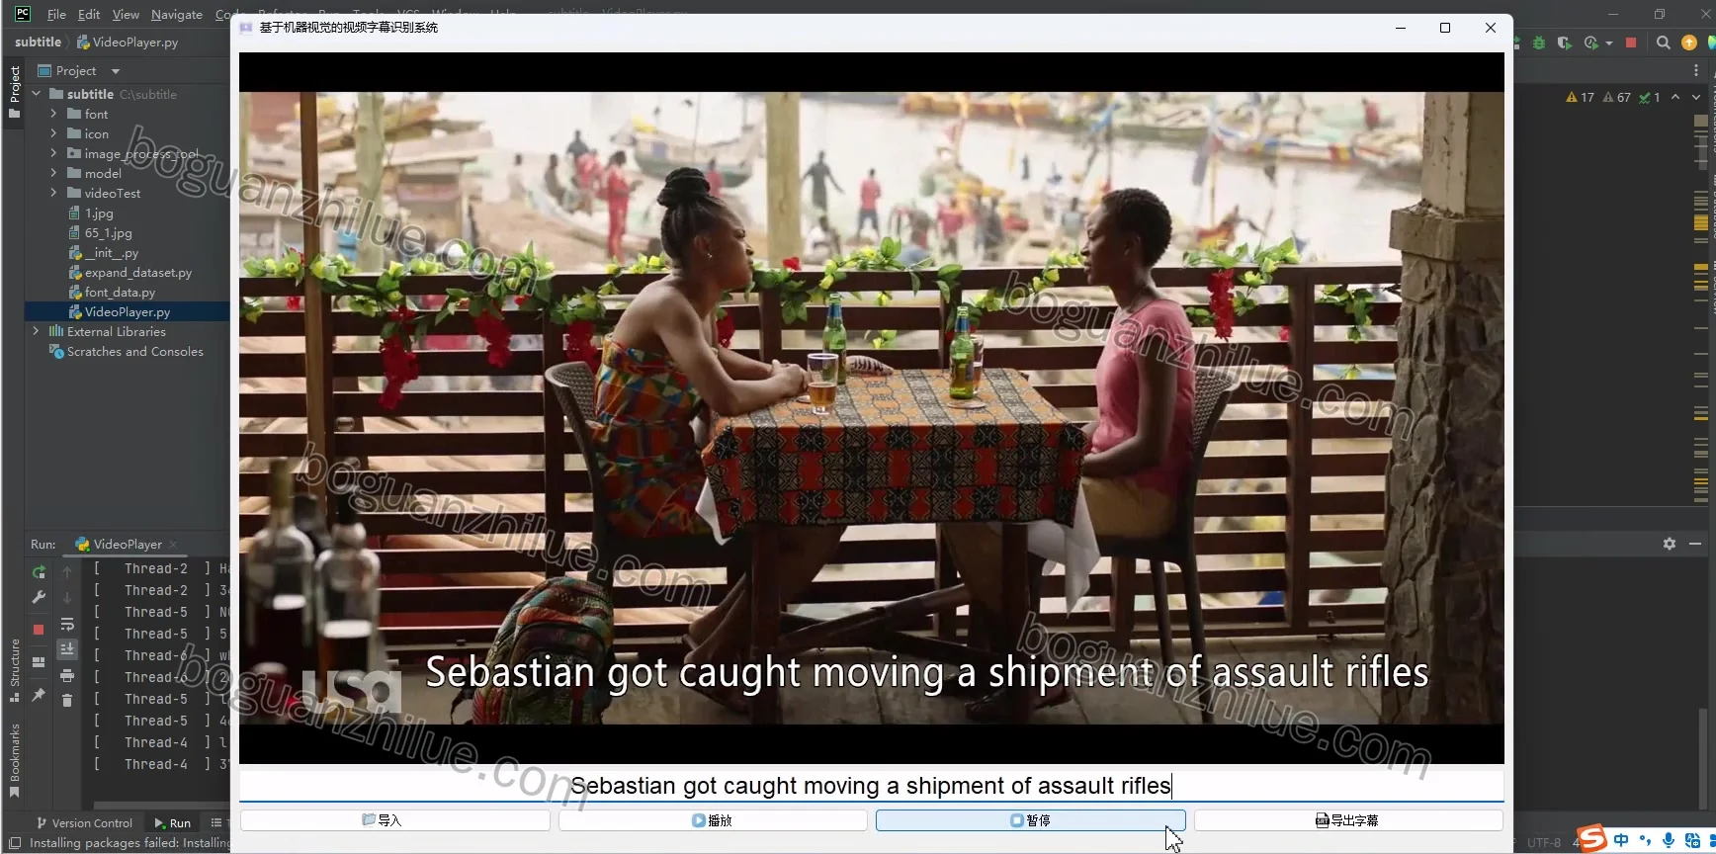Print console output with printer icon
Image resolution: width=1716 pixels, height=854 pixels.
point(67,675)
